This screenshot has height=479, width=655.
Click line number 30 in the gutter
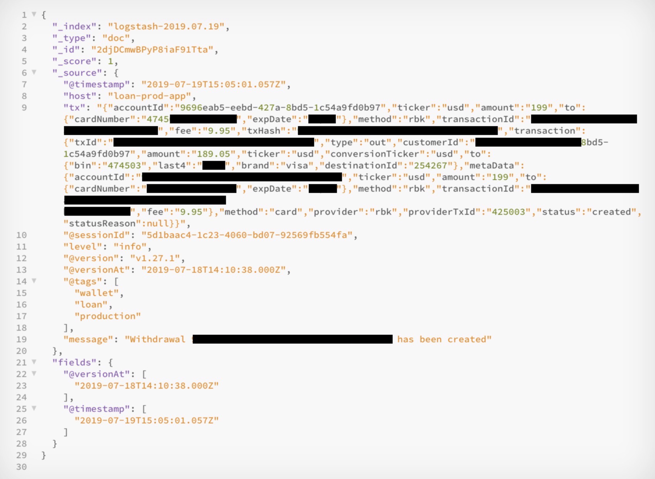tap(21, 467)
